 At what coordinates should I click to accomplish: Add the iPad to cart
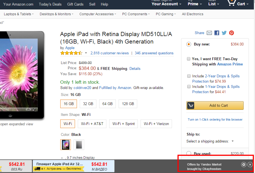point(215,105)
